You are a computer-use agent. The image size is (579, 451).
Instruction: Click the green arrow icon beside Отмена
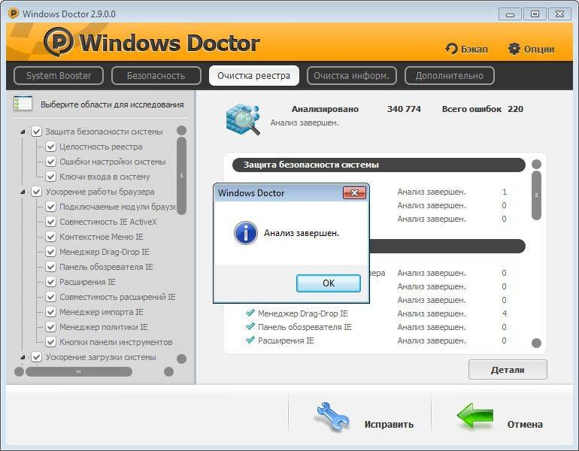pos(475,415)
